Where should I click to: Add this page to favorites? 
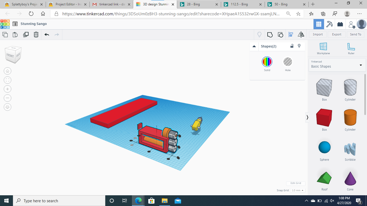(x=298, y=14)
